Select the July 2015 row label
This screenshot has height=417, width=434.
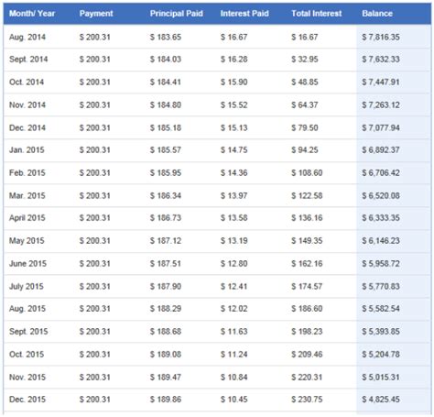point(27,287)
